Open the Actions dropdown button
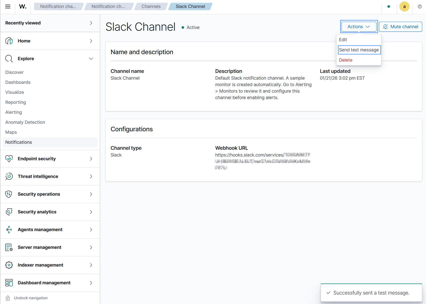 pos(359,27)
